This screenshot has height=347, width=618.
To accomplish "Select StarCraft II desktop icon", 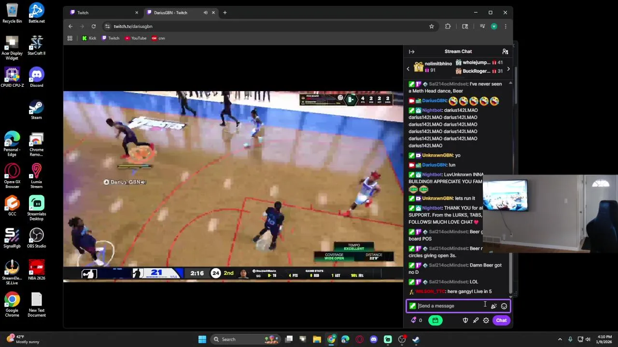I will (37, 46).
